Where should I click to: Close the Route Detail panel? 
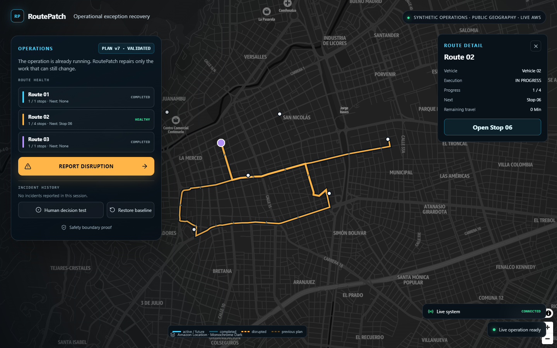pos(536,46)
